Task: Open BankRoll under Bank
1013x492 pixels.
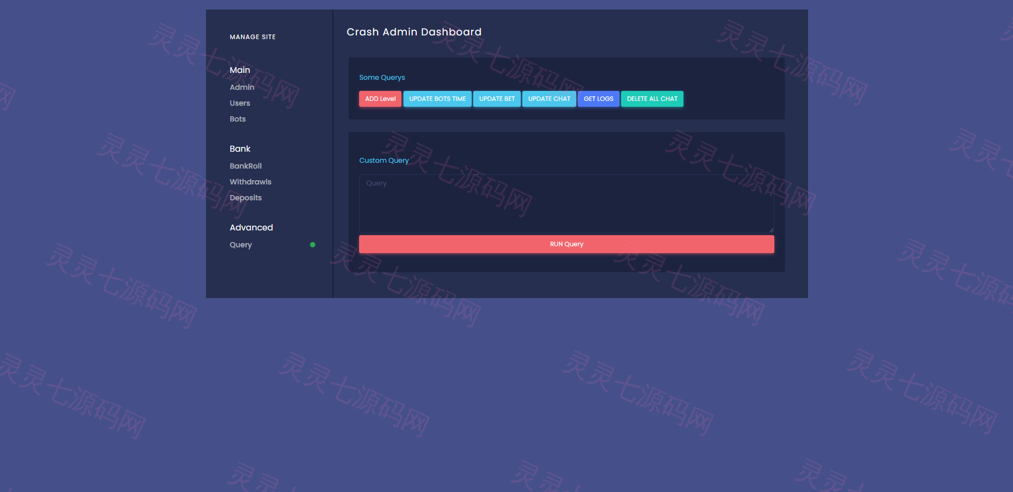Action: click(x=246, y=166)
